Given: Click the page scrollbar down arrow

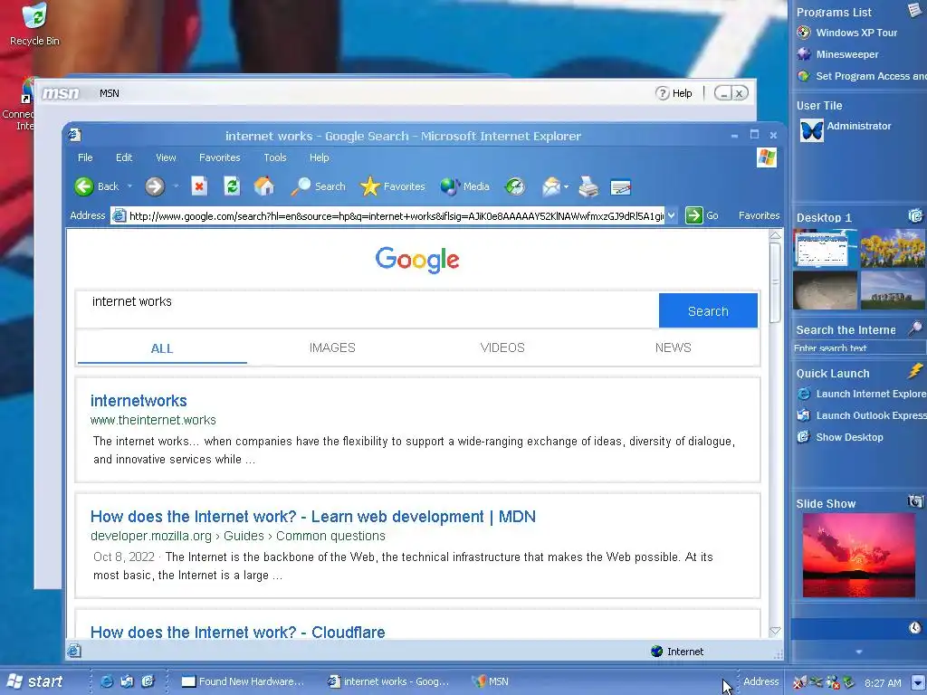Looking at the screenshot, I should point(775,631).
